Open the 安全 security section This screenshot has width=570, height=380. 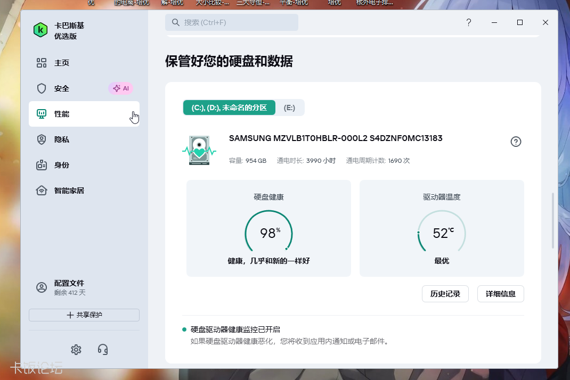click(x=84, y=88)
